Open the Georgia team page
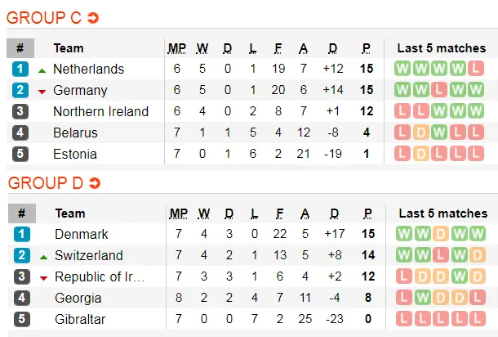Screen dimensions: 498x337 coord(78,298)
